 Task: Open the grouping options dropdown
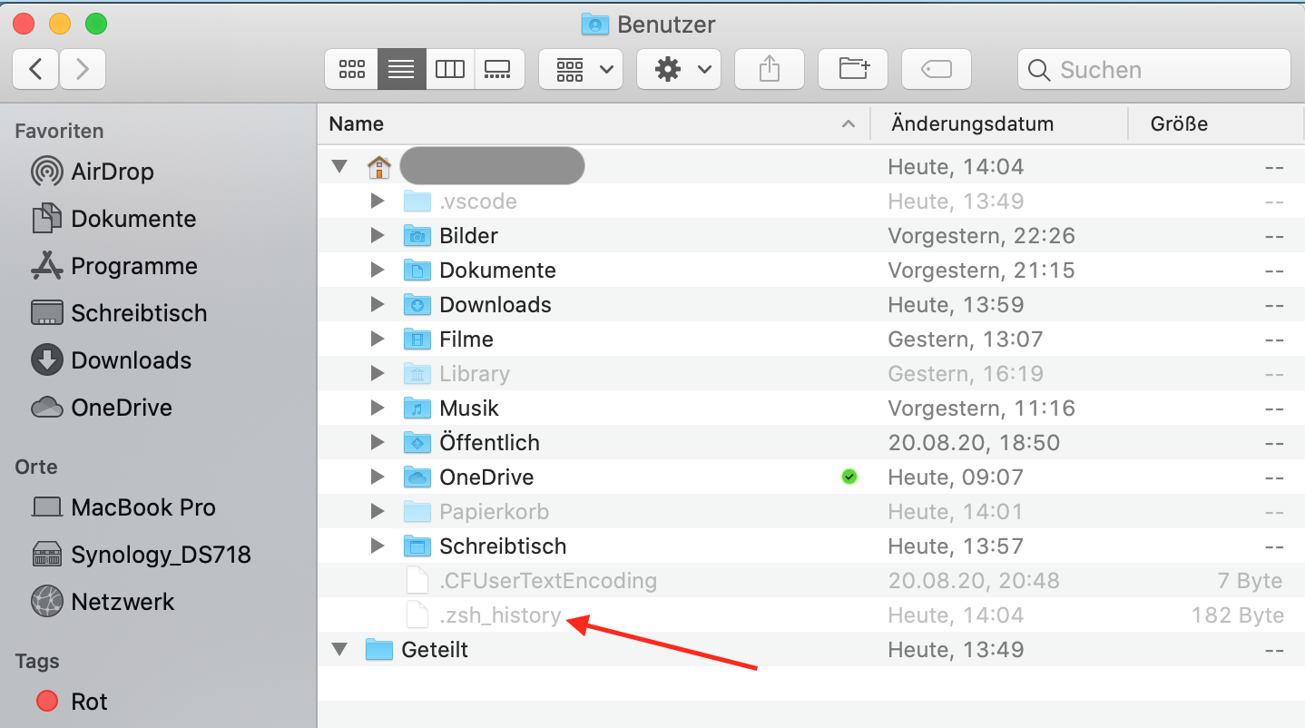(581, 69)
